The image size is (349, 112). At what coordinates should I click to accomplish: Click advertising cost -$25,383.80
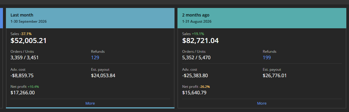[x=195, y=75]
